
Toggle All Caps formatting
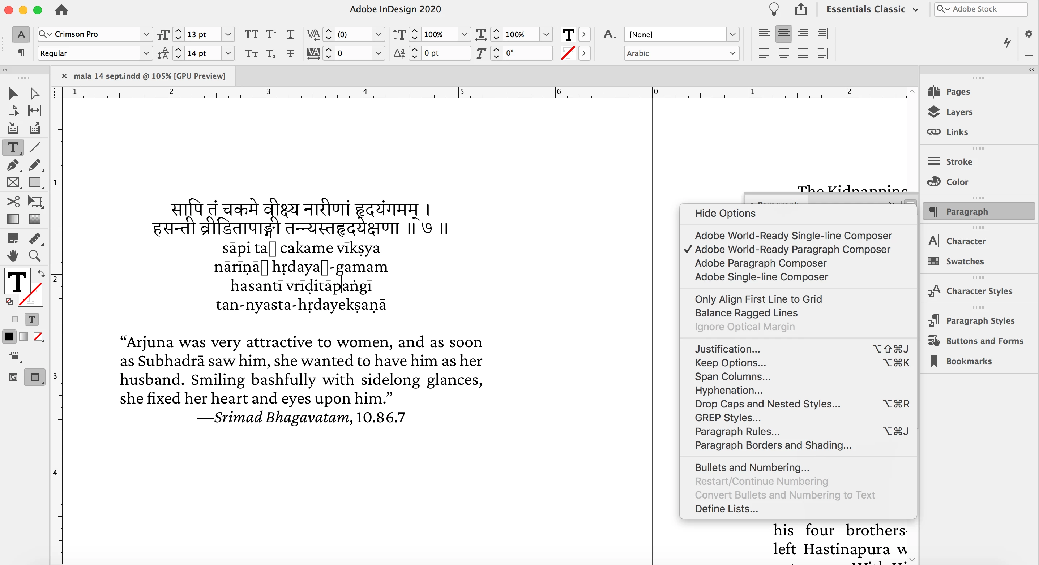(251, 34)
